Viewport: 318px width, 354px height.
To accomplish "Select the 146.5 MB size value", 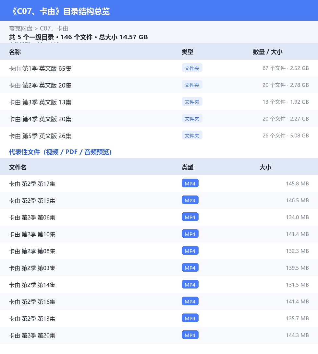I will point(297,200).
